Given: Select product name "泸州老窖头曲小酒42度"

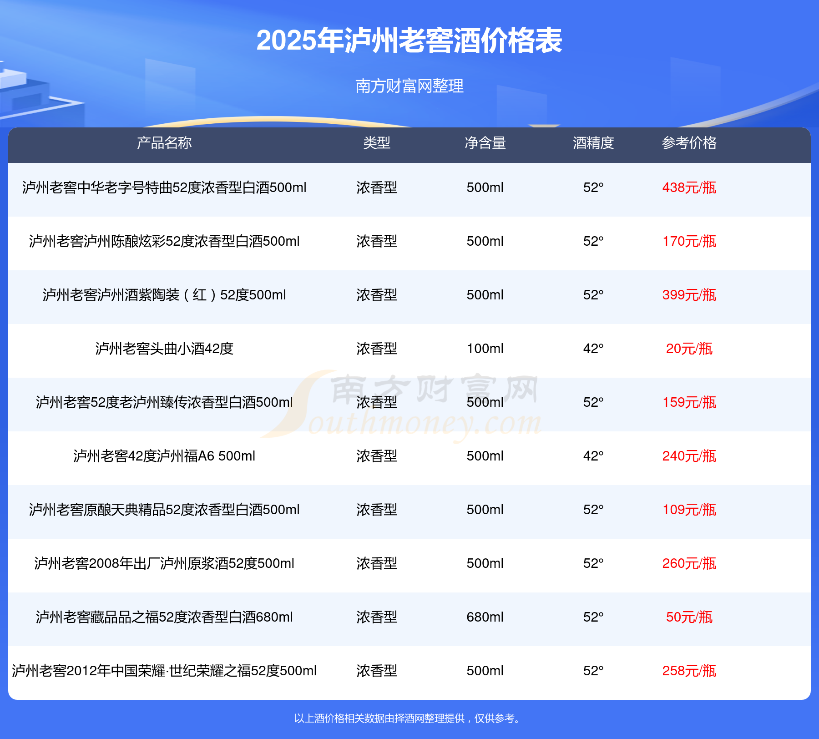Looking at the screenshot, I should pyautogui.click(x=164, y=349).
